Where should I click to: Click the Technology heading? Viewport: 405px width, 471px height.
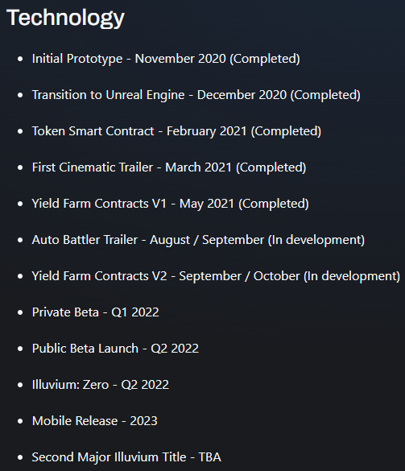point(65,18)
